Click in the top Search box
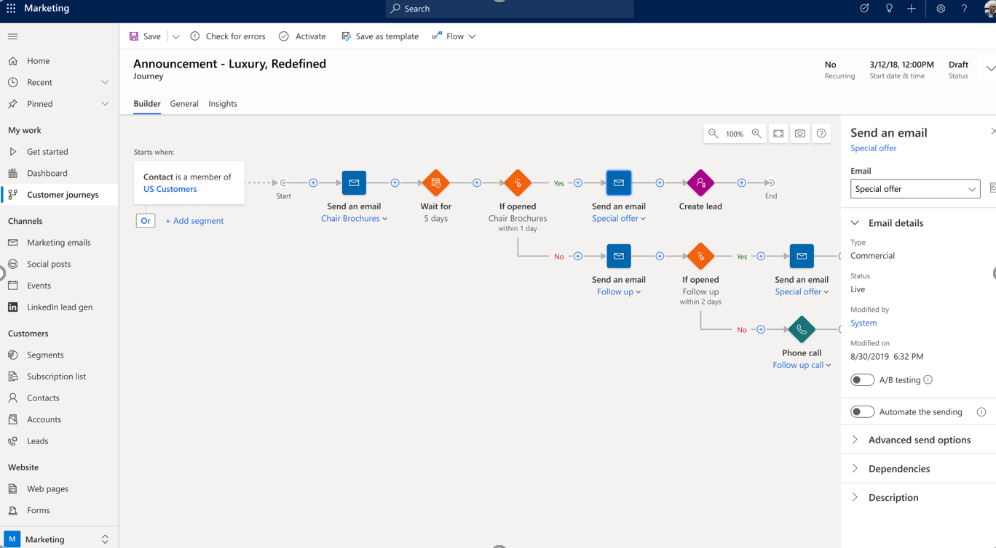The image size is (996, 548). pos(510,9)
